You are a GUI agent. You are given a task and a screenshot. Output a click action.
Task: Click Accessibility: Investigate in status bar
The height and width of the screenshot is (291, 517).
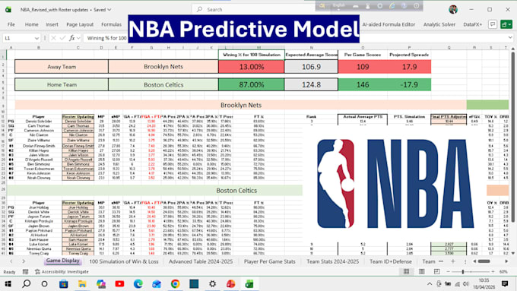tap(62, 271)
